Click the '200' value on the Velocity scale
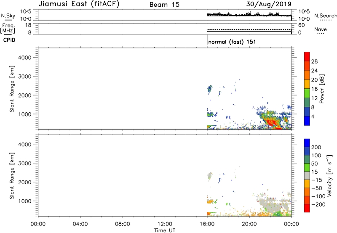 pos(316,147)
